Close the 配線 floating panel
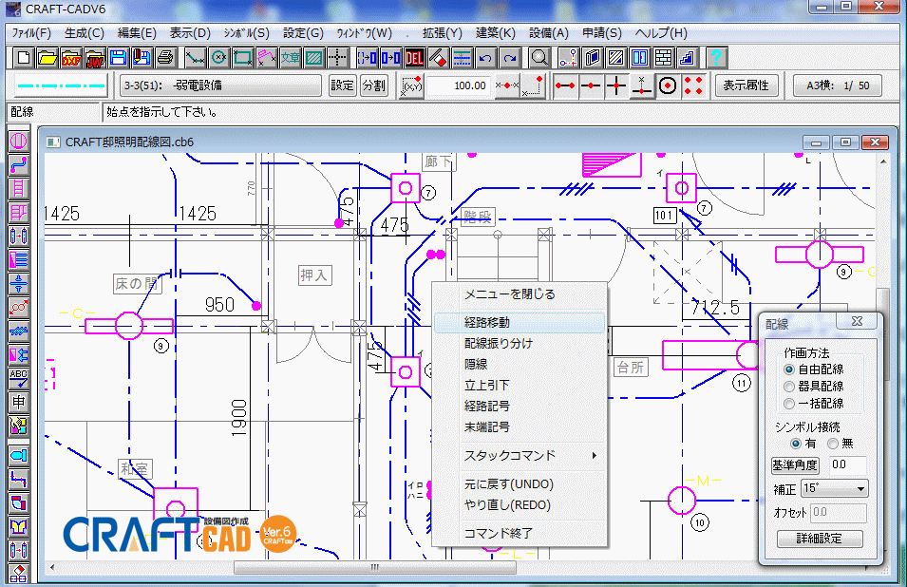 click(x=858, y=322)
